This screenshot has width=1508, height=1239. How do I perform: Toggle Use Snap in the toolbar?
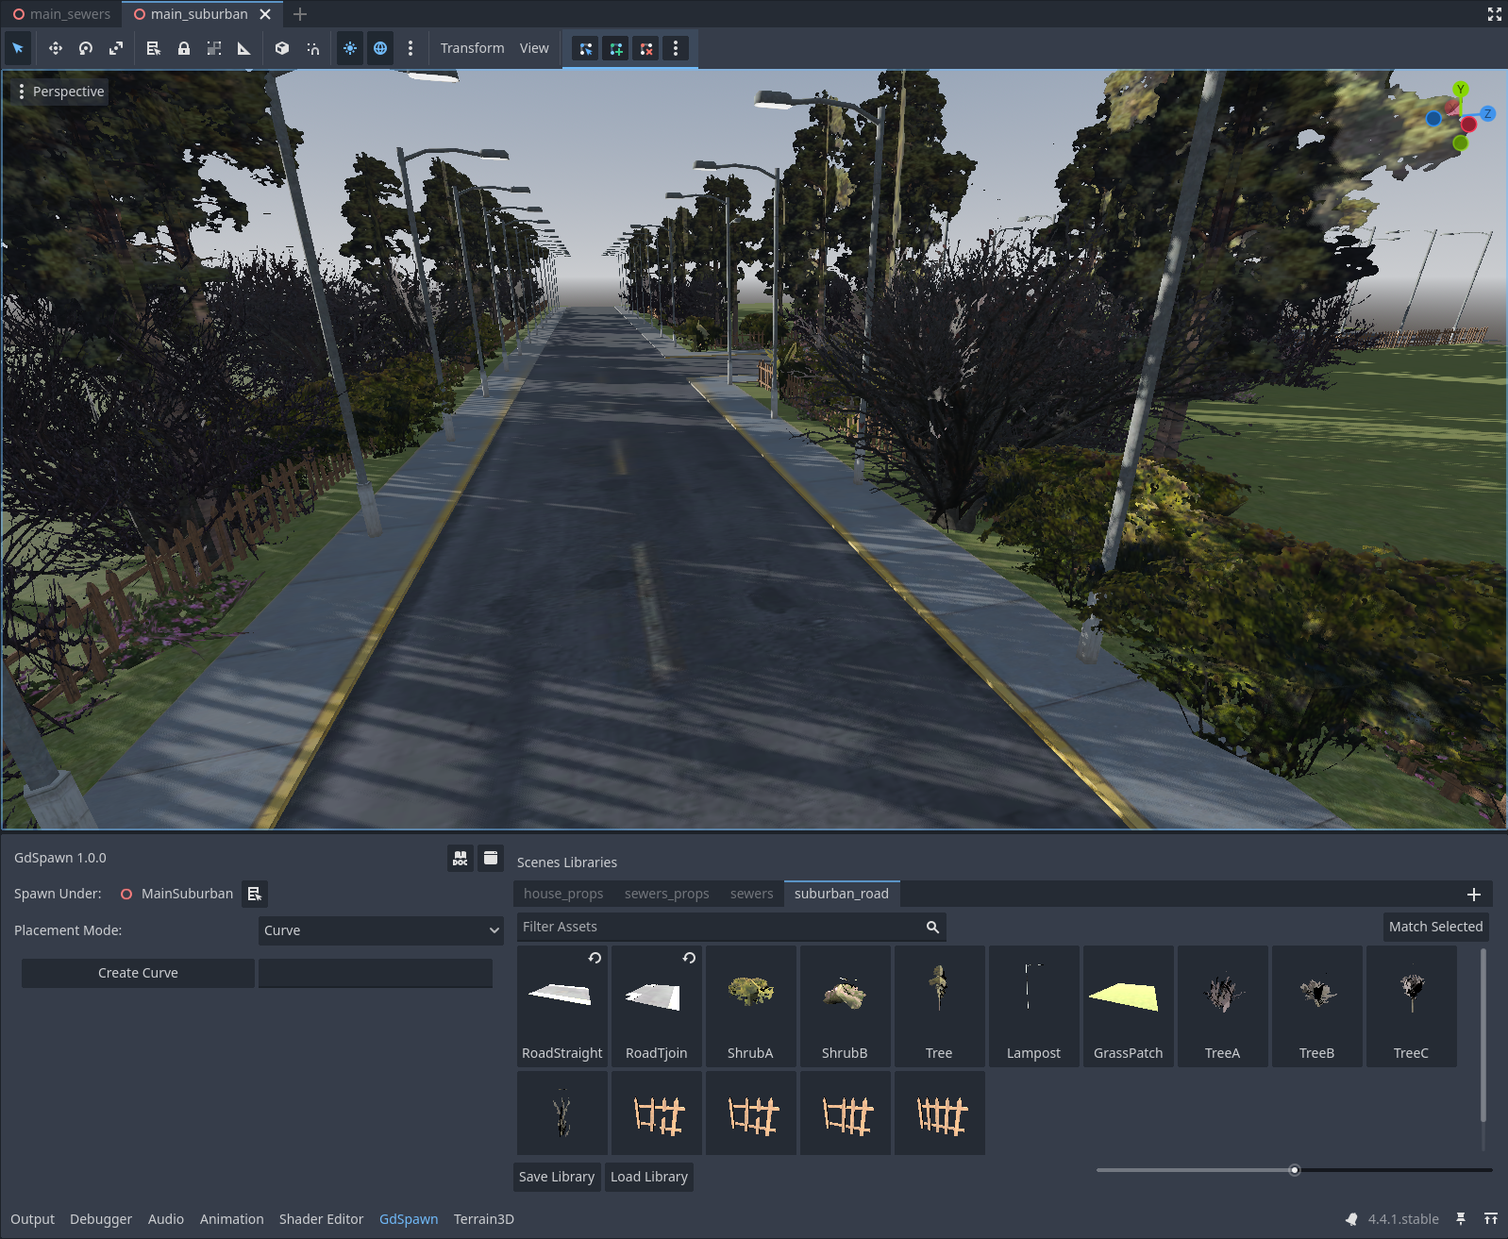312,48
